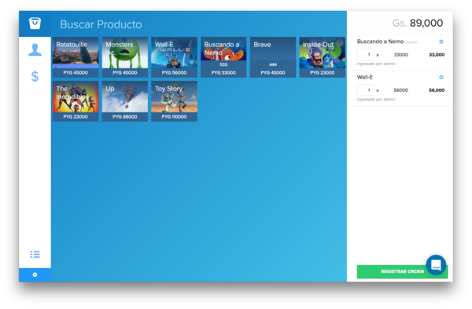Focus the Buscar Producto search field

point(199,24)
